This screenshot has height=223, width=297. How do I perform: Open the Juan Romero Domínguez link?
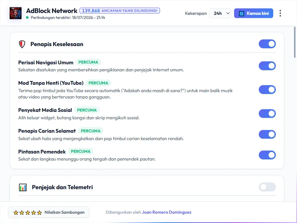[x=166, y=212]
